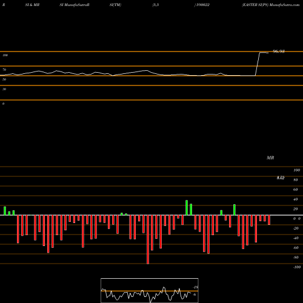Click the -6 label in mini chart

(195, 295)
